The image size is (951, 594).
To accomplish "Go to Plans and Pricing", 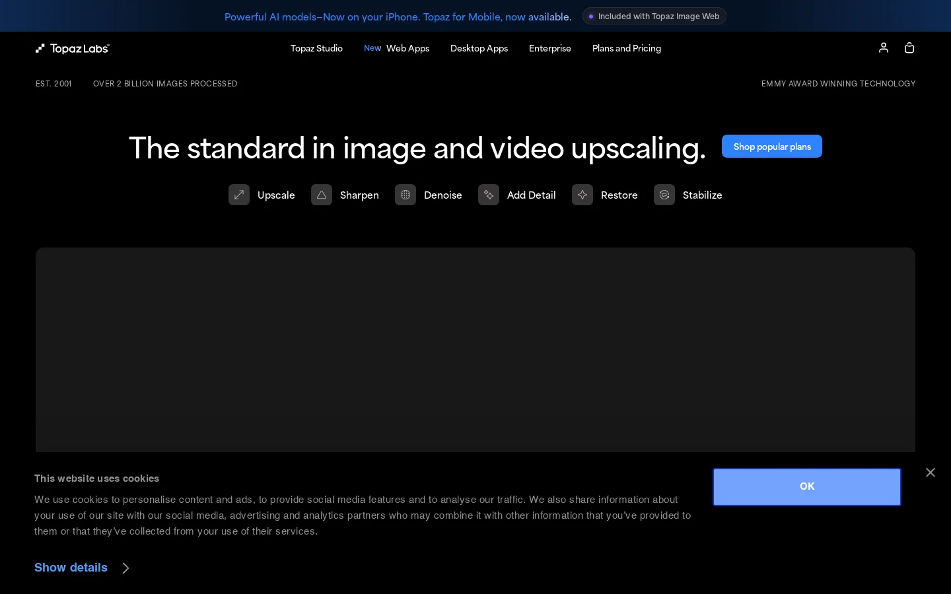I will [627, 48].
